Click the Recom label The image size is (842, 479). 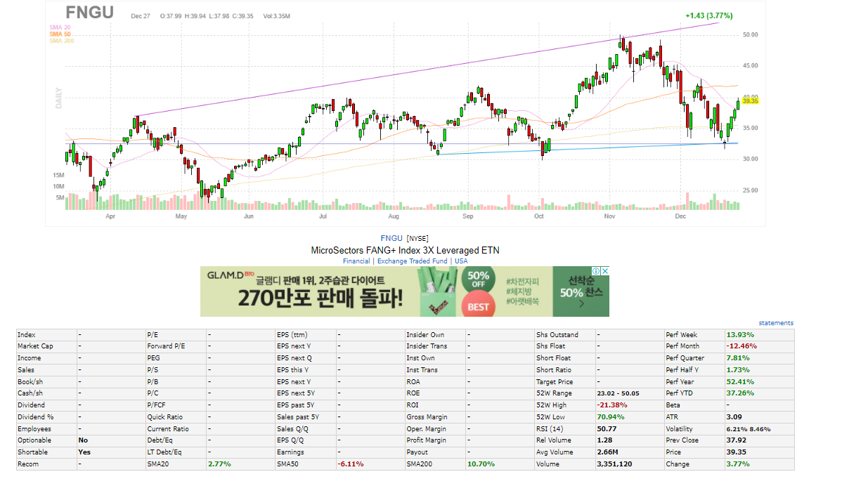pyautogui.click(x=28, y=464)
